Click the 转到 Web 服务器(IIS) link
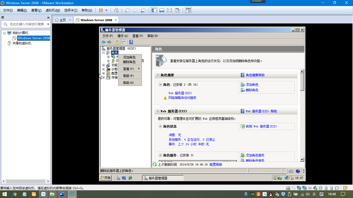353x198 pixels. coord(261,126)
